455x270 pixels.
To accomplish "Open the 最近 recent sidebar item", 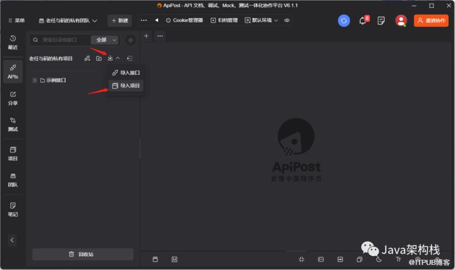I will 13,42.
